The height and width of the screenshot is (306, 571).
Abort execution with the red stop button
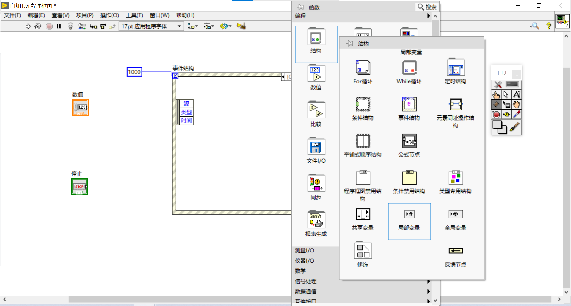point(49,26)
